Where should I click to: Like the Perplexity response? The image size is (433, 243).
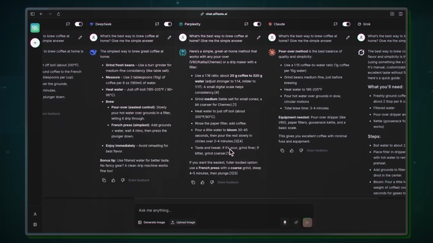[202, 182]
